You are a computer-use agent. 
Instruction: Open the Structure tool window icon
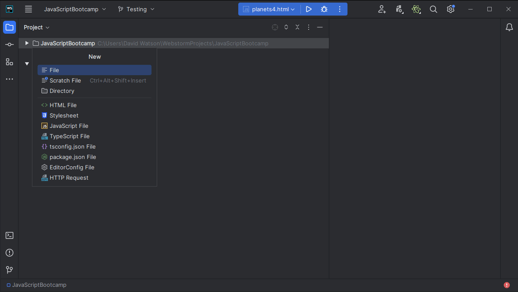pos(9,62)
